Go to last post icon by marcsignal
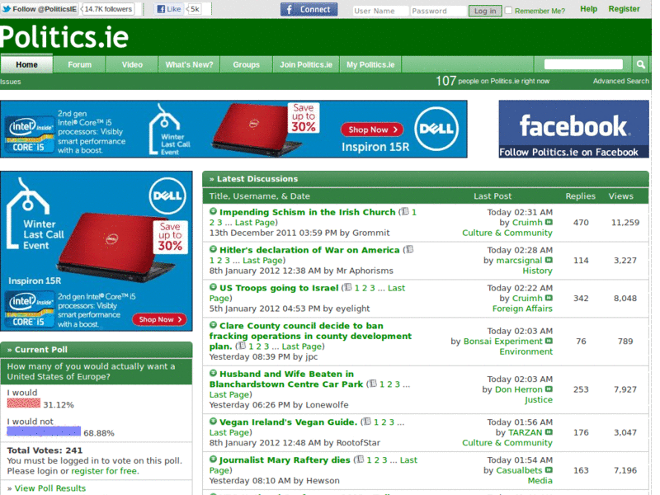The height and width of the screenshot is (495, 660). tap(549, 260)
